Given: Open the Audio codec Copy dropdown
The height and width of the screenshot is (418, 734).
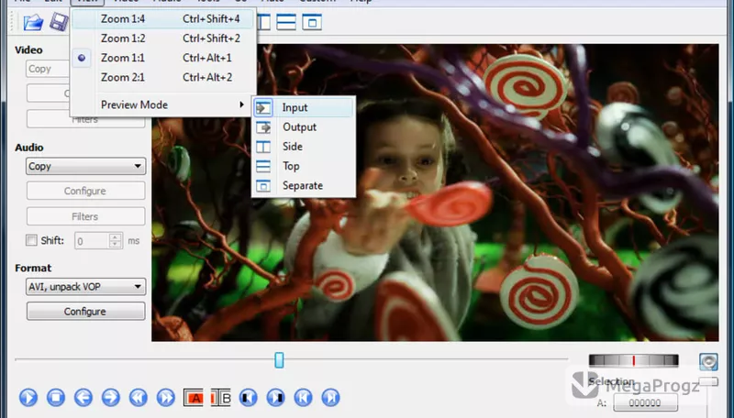Looking at the screenshot, I should 85,166.
